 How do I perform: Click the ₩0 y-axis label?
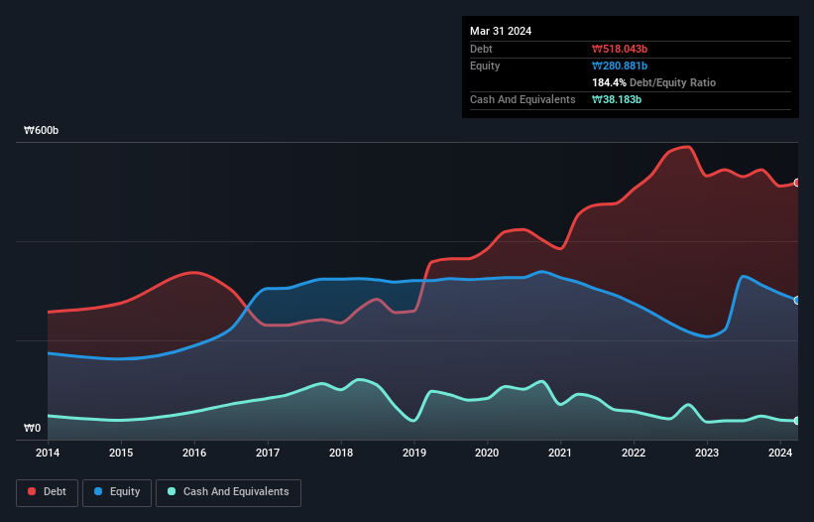point(32,428)
